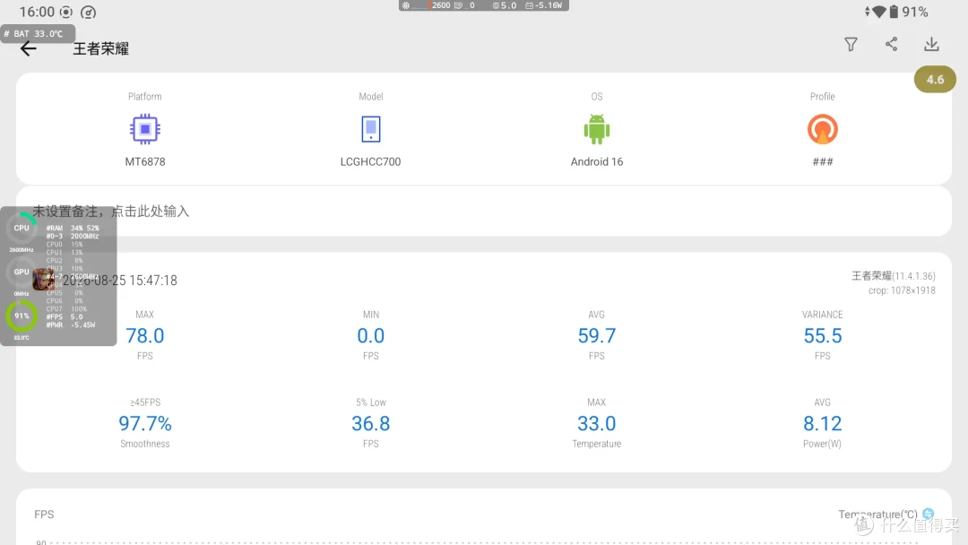Download the report via download icon
This screenshot has height=545, width=968.
pos(931,45)
